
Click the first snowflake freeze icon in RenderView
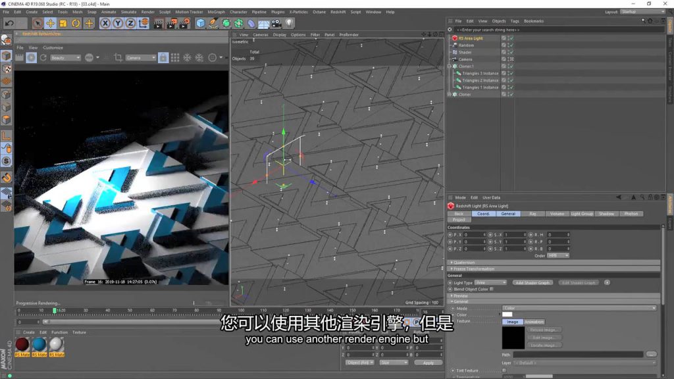pyautogui.click(x=187, y=58)
